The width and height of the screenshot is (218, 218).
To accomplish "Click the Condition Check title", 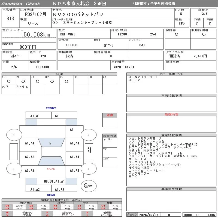I will pyautogui.click(x=21, y=4).
